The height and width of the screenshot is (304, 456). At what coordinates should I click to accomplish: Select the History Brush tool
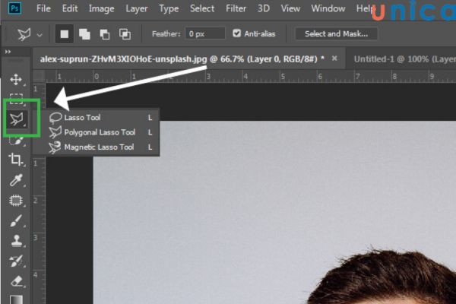tap(16, 261)
